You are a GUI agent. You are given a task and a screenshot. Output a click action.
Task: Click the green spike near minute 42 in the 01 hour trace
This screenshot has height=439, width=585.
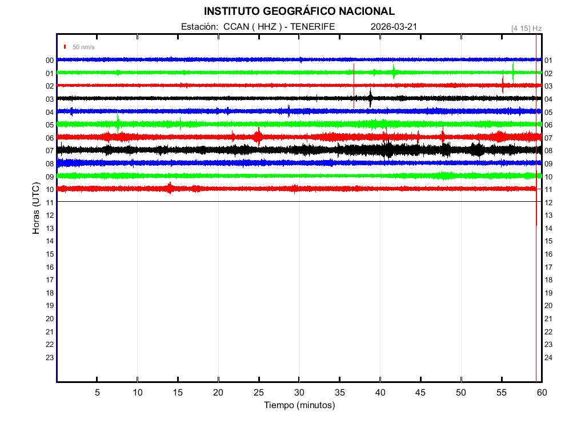pyautogui.click(x=394, y=72)
